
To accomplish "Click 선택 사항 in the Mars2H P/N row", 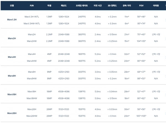I will click(x=156, y=34).
